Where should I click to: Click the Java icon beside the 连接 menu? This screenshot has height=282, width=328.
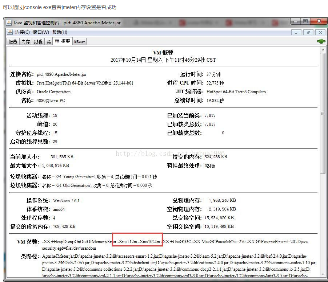click(x=10, y=32)
